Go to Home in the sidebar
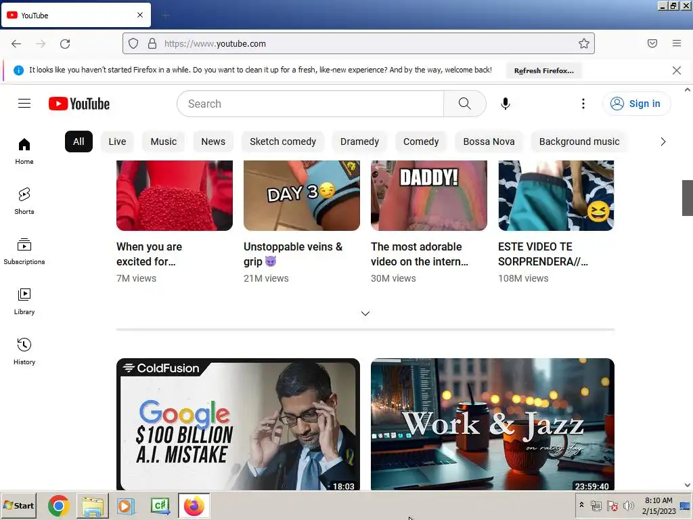This screenshot has height=520, width=693. (x=24, y=151)
